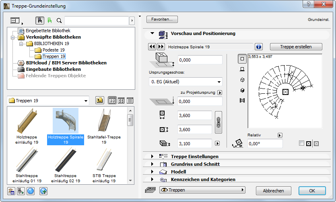The height and width of the screenshot is (202, 336).
Task: Focus the library search field
Action: coord(97,21)
